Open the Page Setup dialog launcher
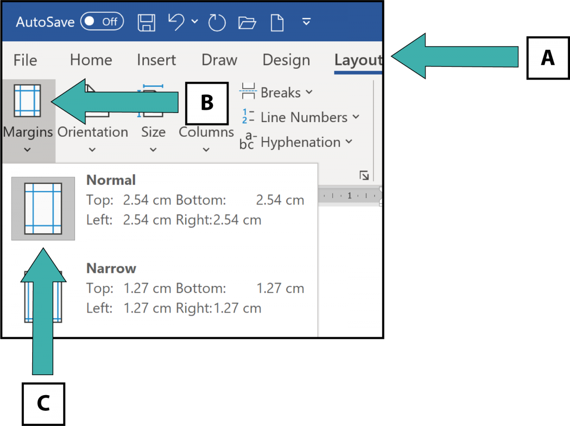This screenshot has width=570, height=426. click(364, 176)
